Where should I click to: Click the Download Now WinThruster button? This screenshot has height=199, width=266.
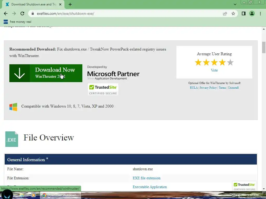pyautogui.click(x=46, y=73)
